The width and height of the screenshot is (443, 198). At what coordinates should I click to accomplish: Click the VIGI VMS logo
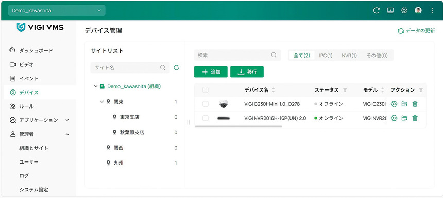(x=40, y=27)
